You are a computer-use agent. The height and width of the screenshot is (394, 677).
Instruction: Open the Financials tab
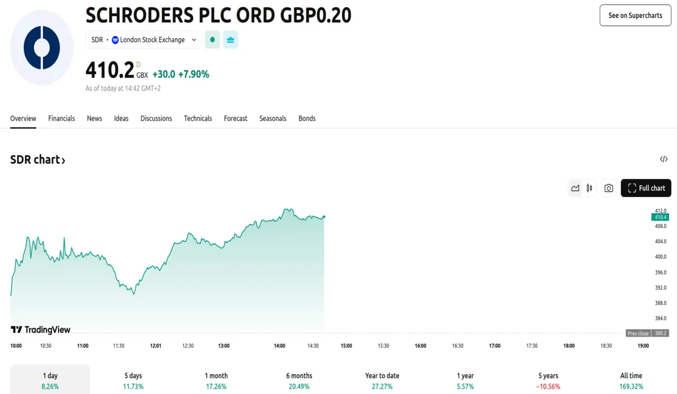point(61,118)
